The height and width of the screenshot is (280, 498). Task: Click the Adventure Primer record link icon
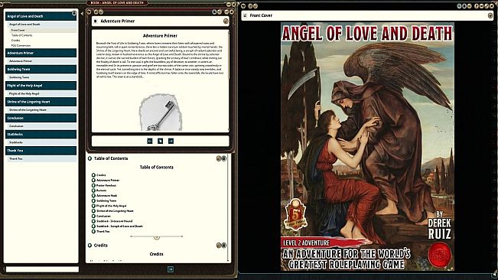pyautogui.click(x=96, y=21)
